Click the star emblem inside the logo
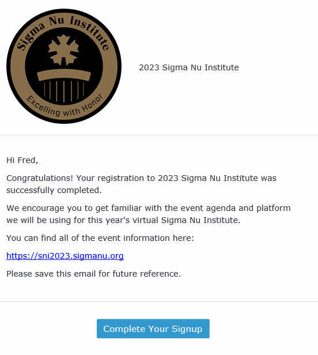 [x=63, y=50]
